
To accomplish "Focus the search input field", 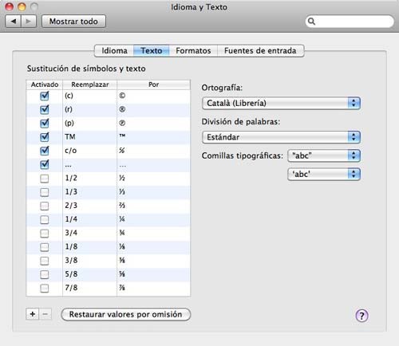I will [x=350, y=22].
